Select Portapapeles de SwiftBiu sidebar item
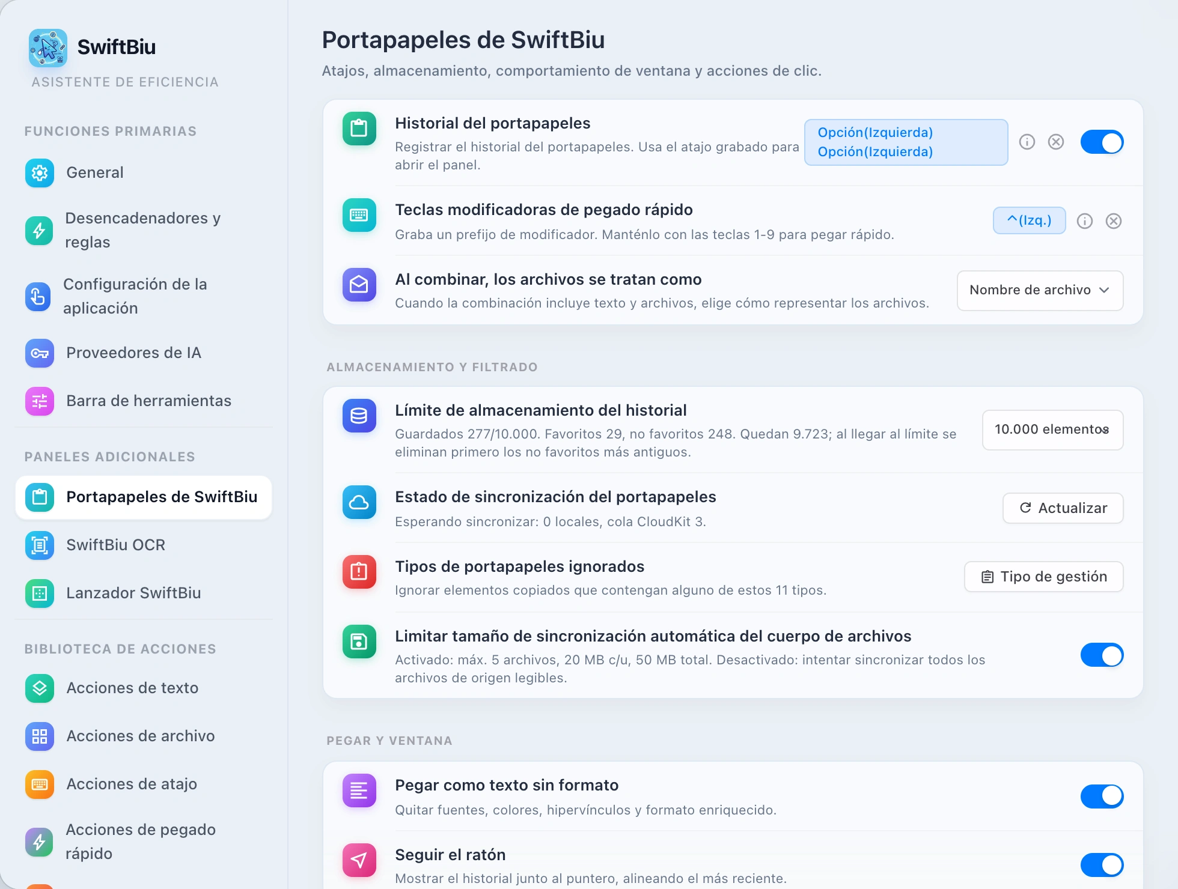Viewport: 1178px width, 889px height. pos(143,497)
